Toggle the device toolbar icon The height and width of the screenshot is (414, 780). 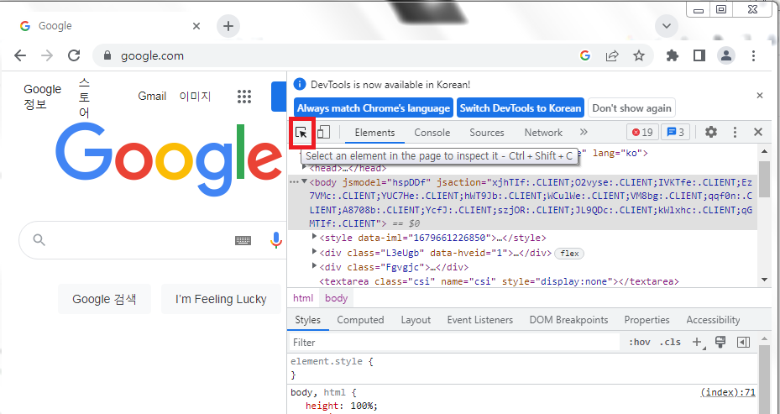323,133
